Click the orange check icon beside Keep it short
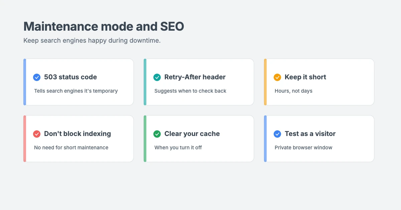Viewport: 401px width, 210px height. tap(277, 77)
